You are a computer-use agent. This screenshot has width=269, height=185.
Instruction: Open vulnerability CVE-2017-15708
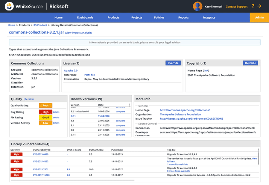pyautogui.click(x=41, y=175)
